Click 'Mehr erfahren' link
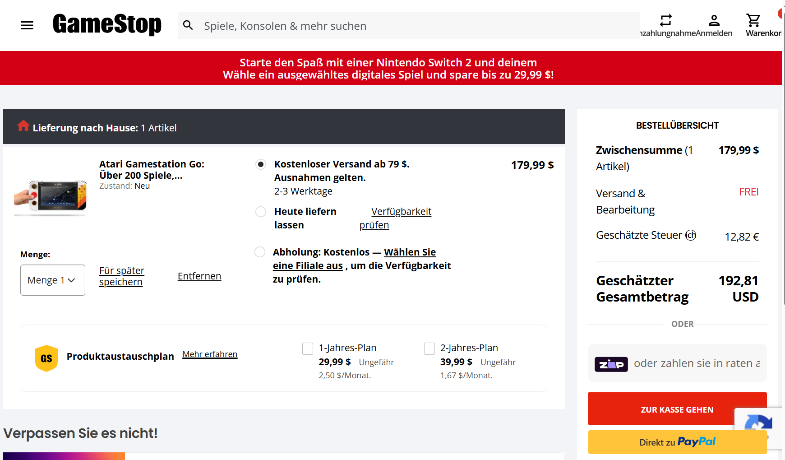This screenshot has width=785, height=460. (x=210, y=354)
